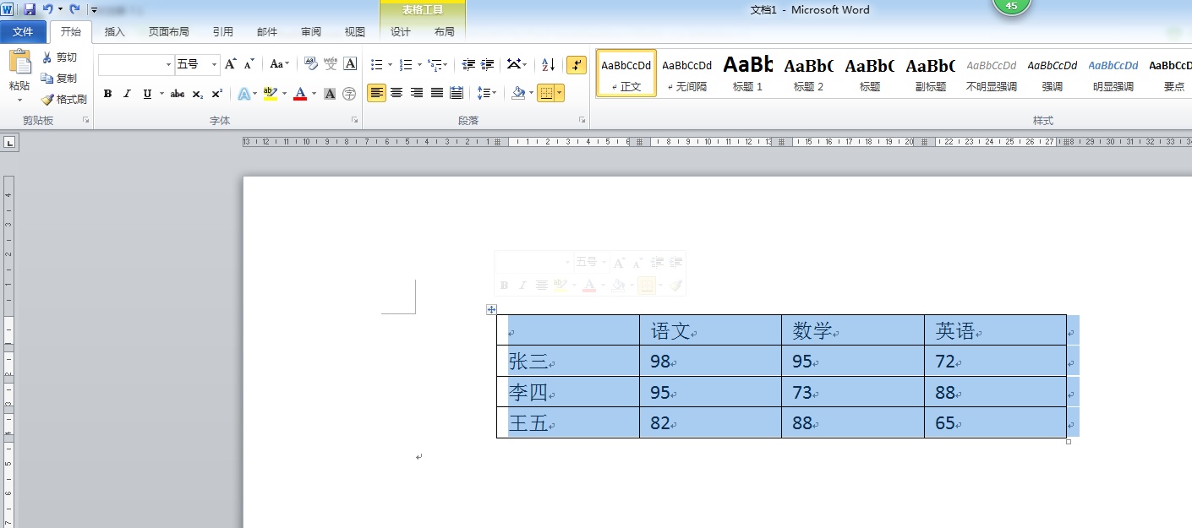Expand the Change Case (Aa) menu
The width and height of the screenshot is (1192, 528).
(279, 64)
